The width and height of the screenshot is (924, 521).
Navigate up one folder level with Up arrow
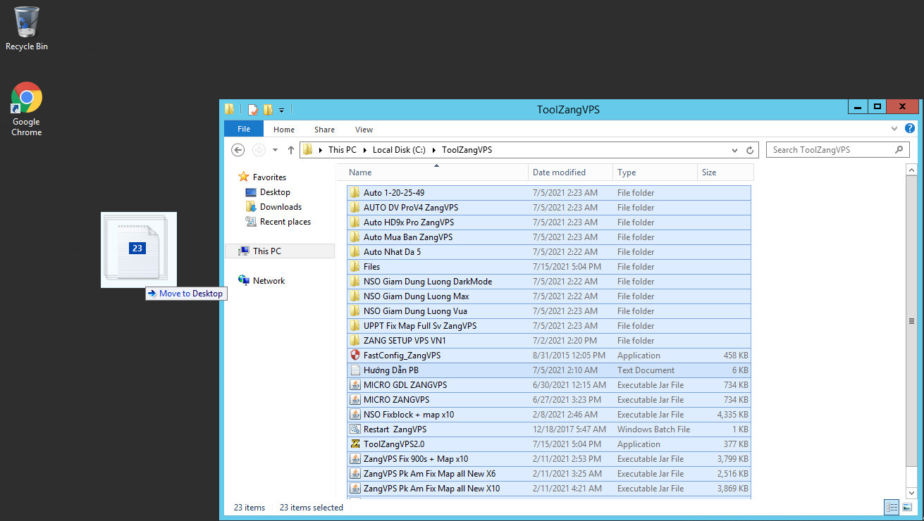click(291, 150)
